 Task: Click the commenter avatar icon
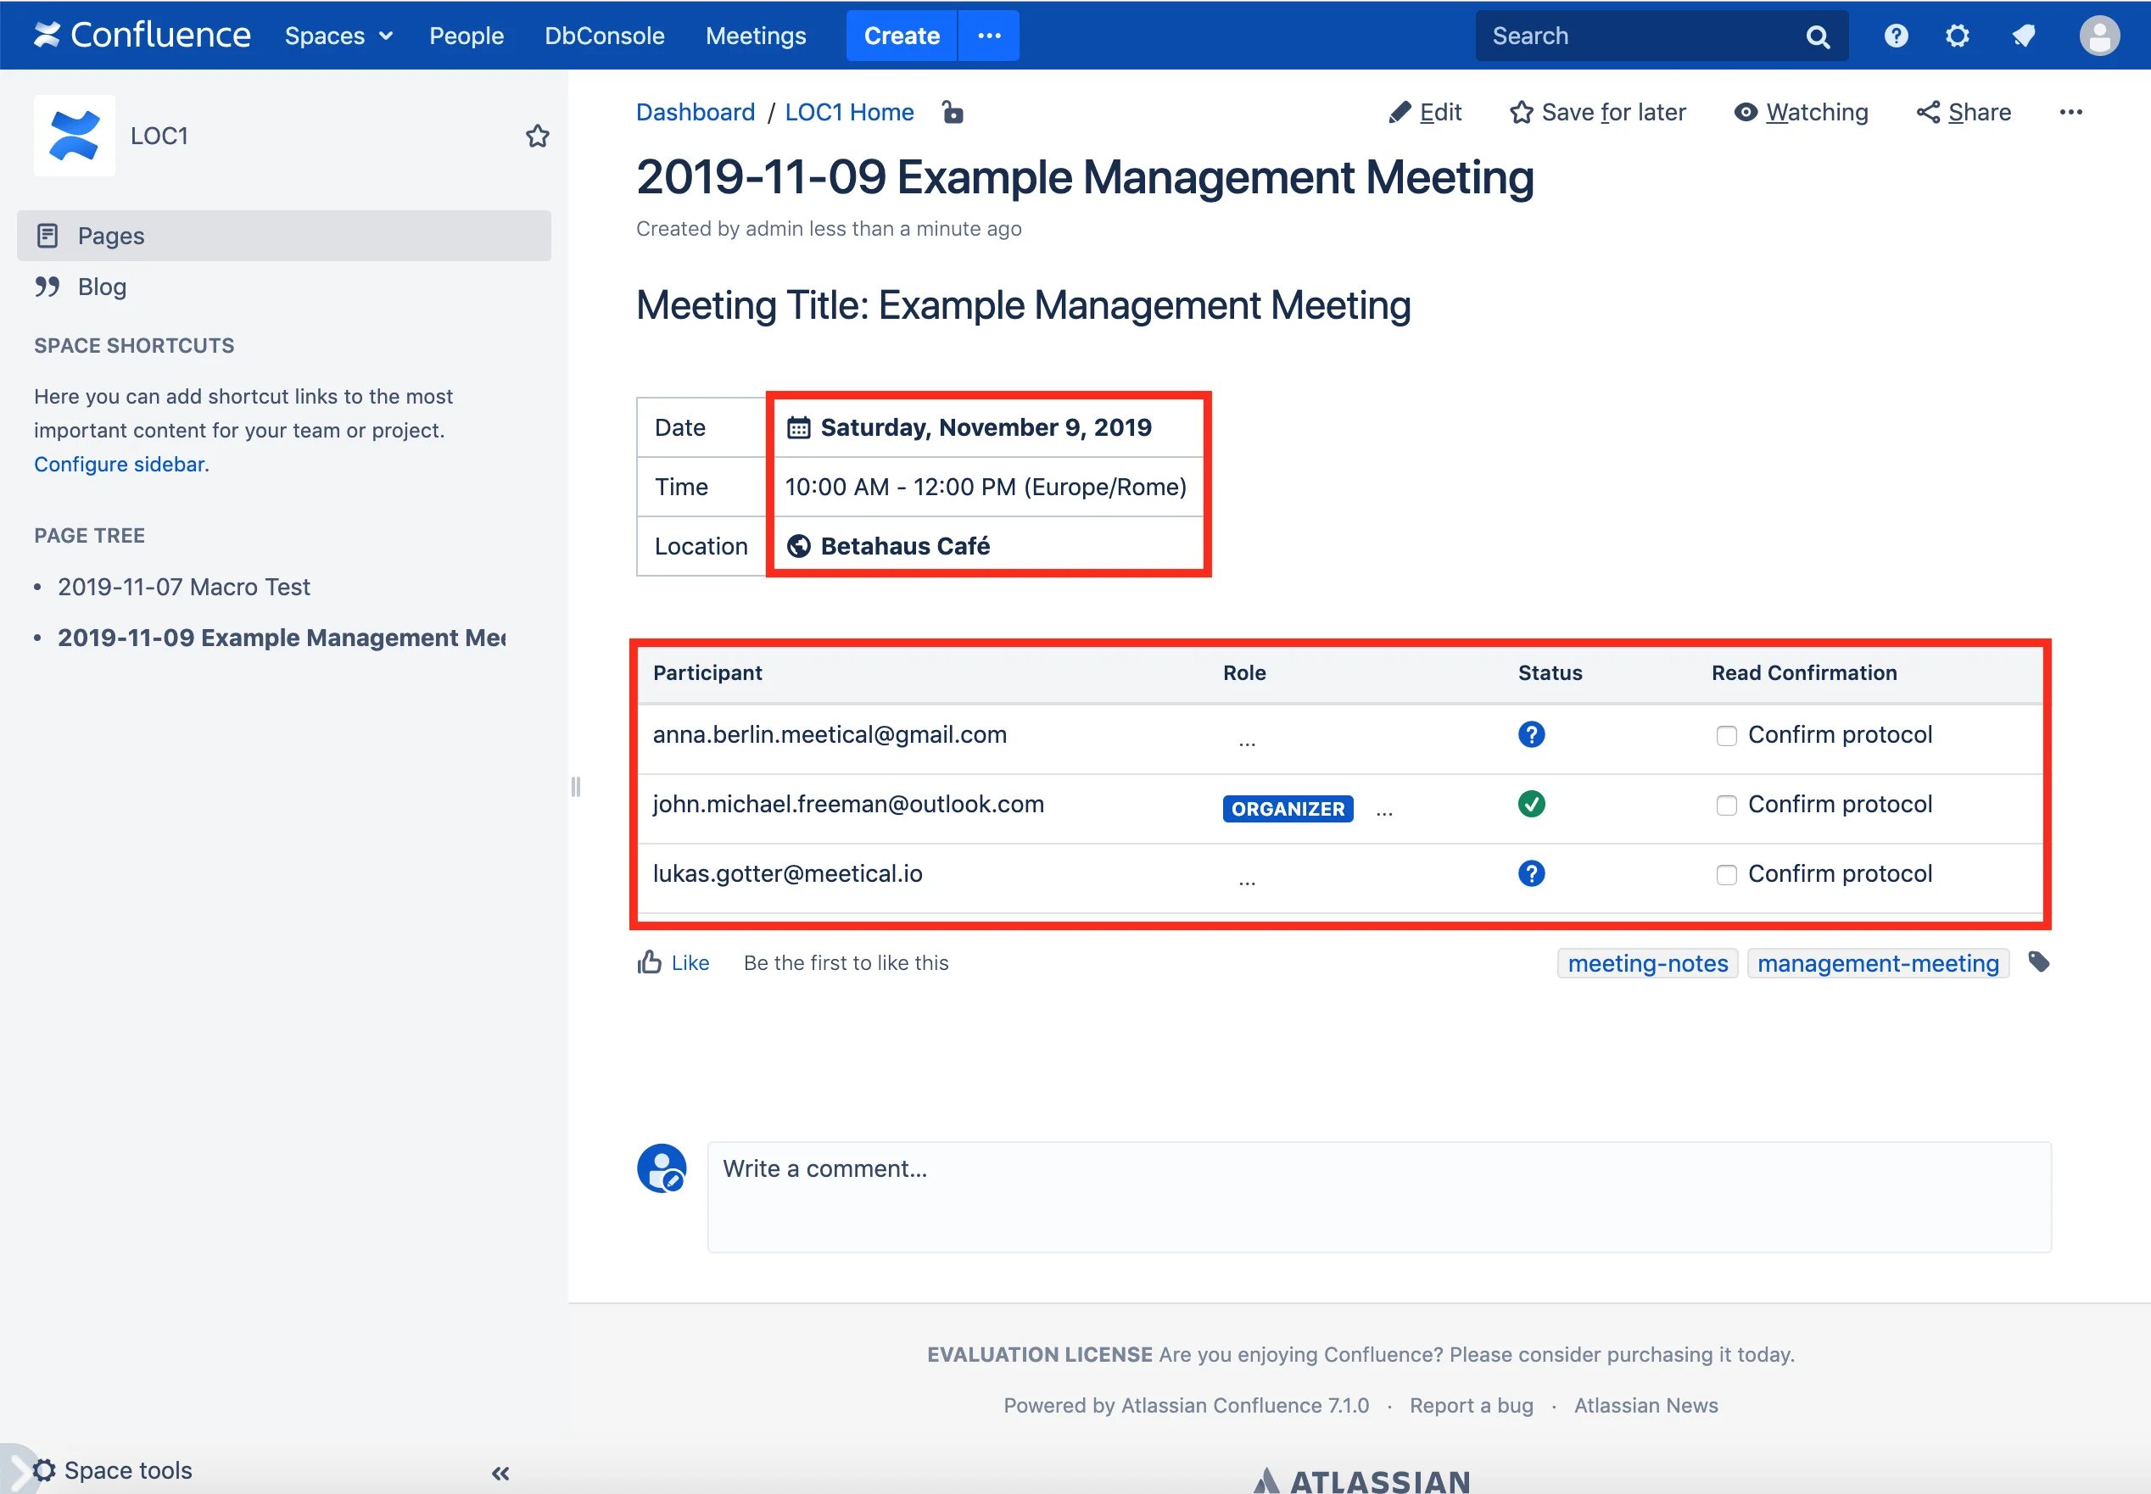(x=662, y=1168)
